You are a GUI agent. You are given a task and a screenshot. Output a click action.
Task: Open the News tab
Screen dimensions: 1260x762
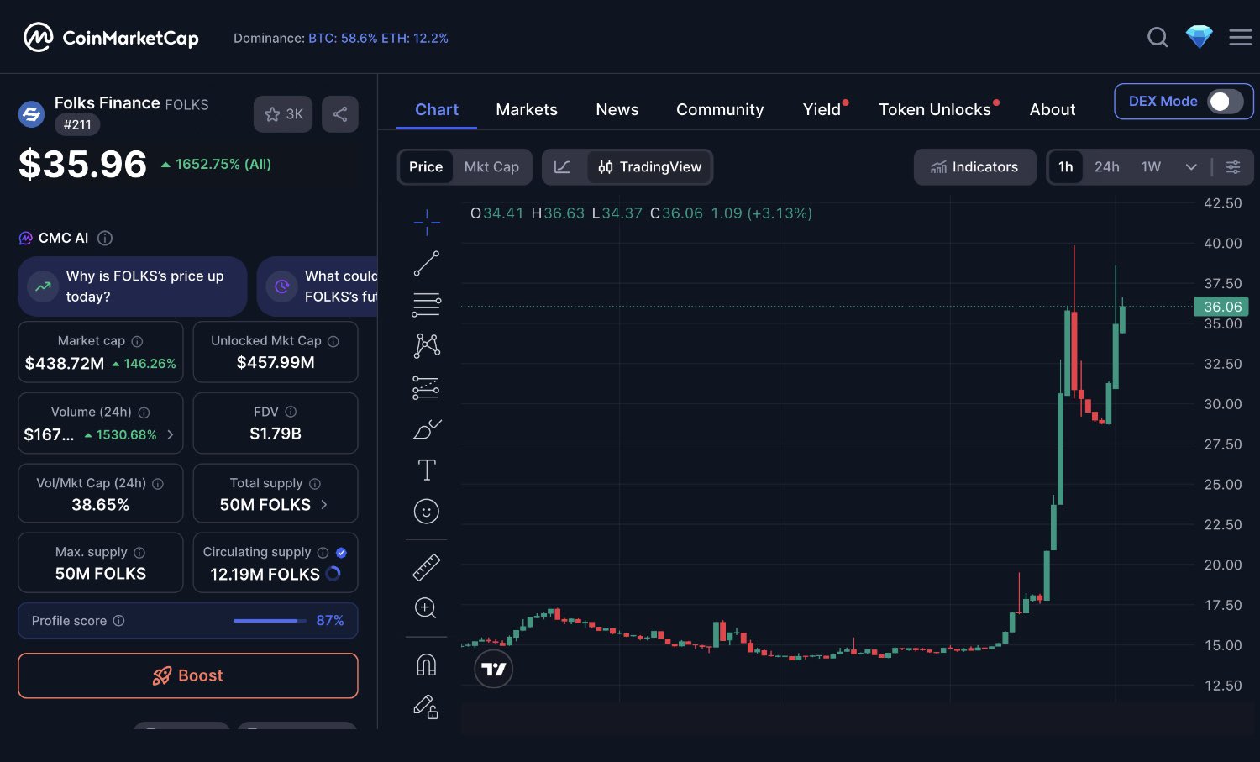617,110
